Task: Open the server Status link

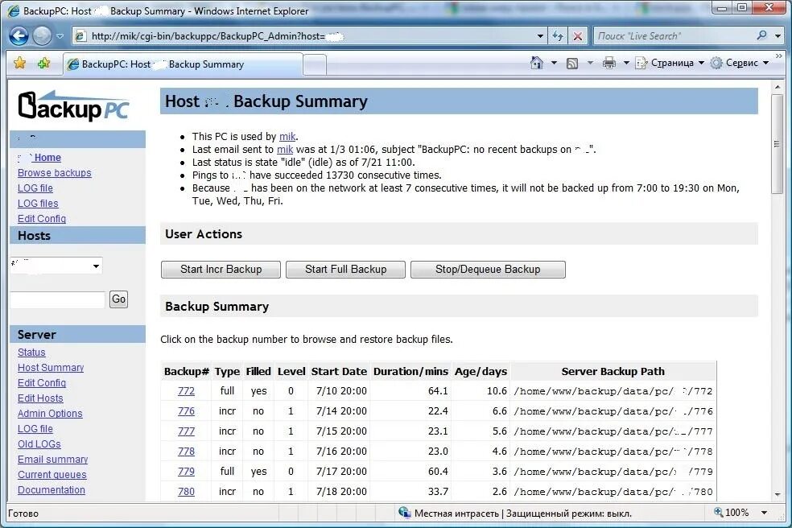Action: (x=31, y=353)
